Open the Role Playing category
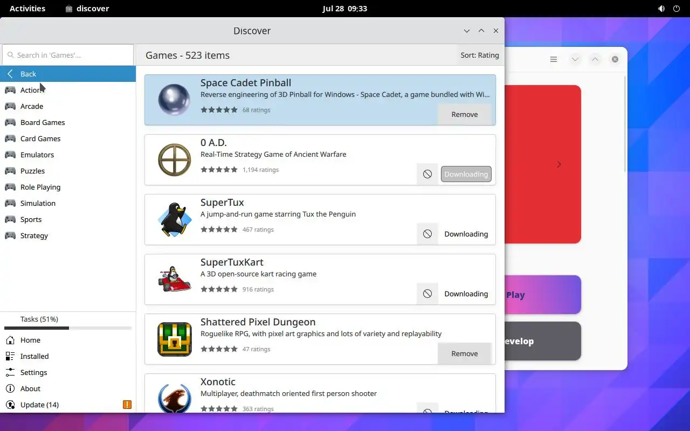The height and width of the screenshot is (431, 690). pos(68,187)
